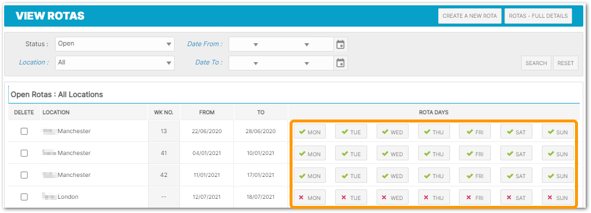The height and width of the screenshot is (213, 591).
Task: Click the Open Rotas : All Locations heading
Action: pos(57,95)
